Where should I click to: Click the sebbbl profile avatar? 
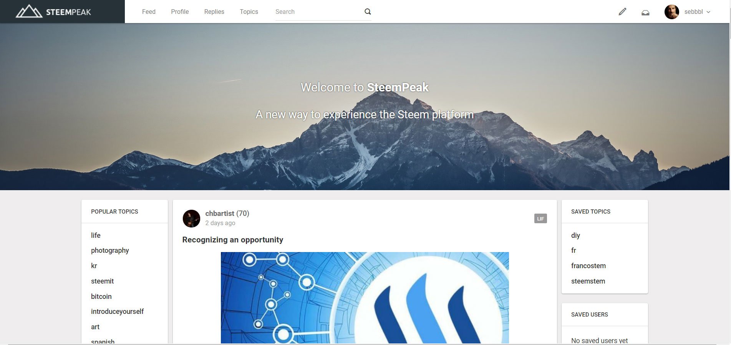coord(672,12)
